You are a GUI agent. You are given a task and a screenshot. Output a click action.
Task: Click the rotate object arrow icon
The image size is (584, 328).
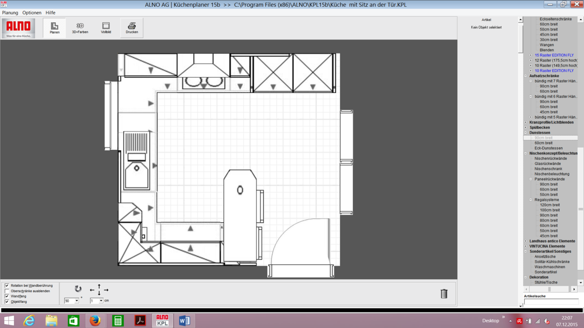pos(78,289)
